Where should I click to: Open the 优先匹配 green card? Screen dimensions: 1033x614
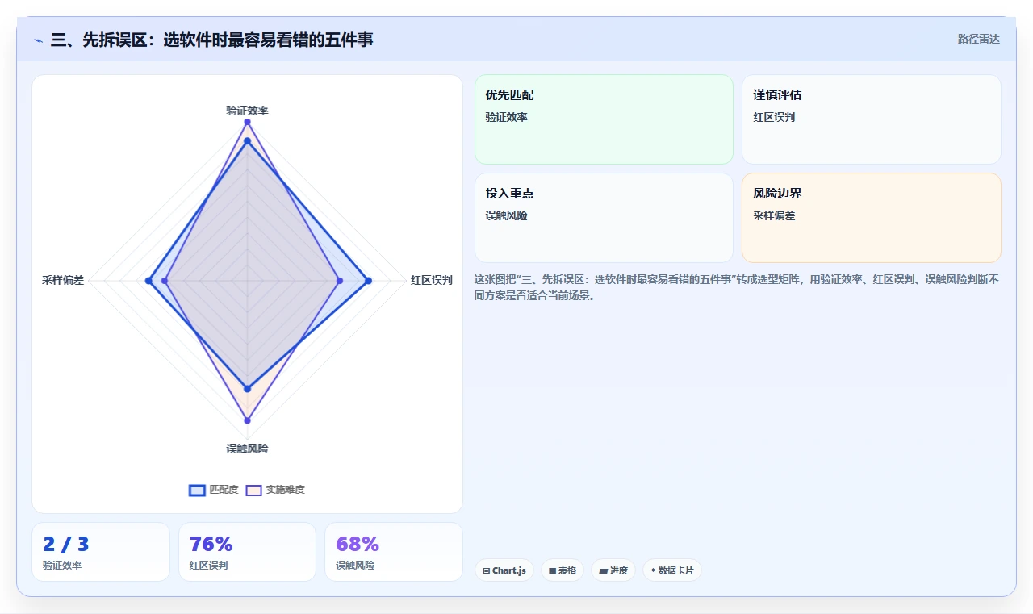click(604, 119)
